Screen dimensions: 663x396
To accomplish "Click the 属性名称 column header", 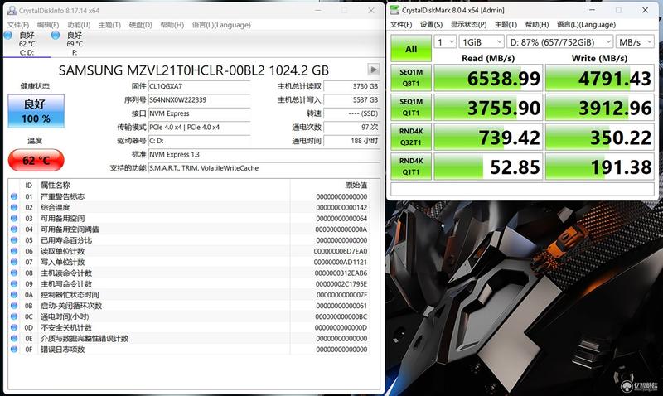I will point(55,185).
